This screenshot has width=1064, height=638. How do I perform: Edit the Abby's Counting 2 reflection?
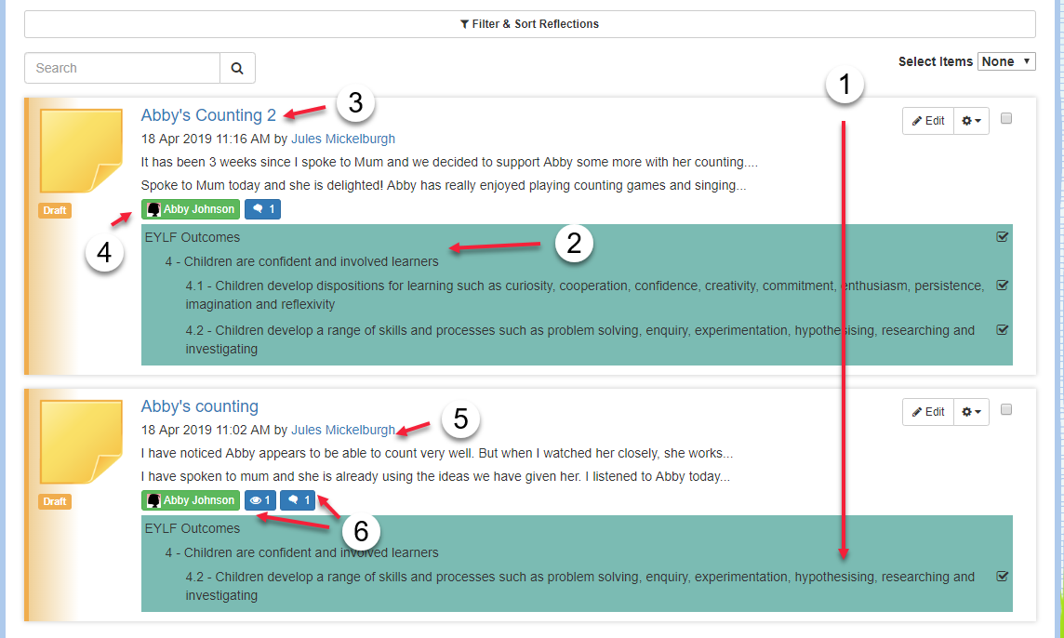coord(928,121)
